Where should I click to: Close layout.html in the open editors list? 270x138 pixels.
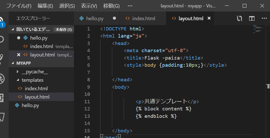(18, 55)
